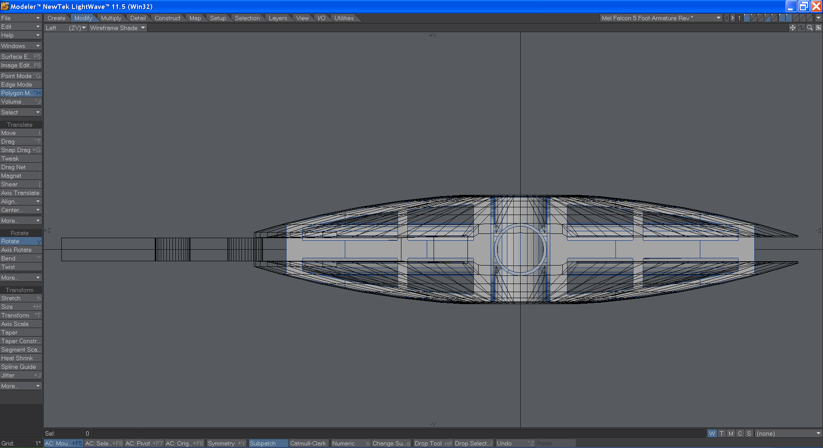Expand More under Translate section
Viewport: 823px width, 448px height.
tap(21, 221)
